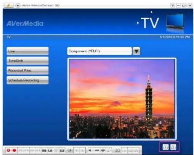This screenshot has width=194, height=155.
Task: Click the small TV breadcrumb label
Action: pyautogui.click(x=8, y=37)
